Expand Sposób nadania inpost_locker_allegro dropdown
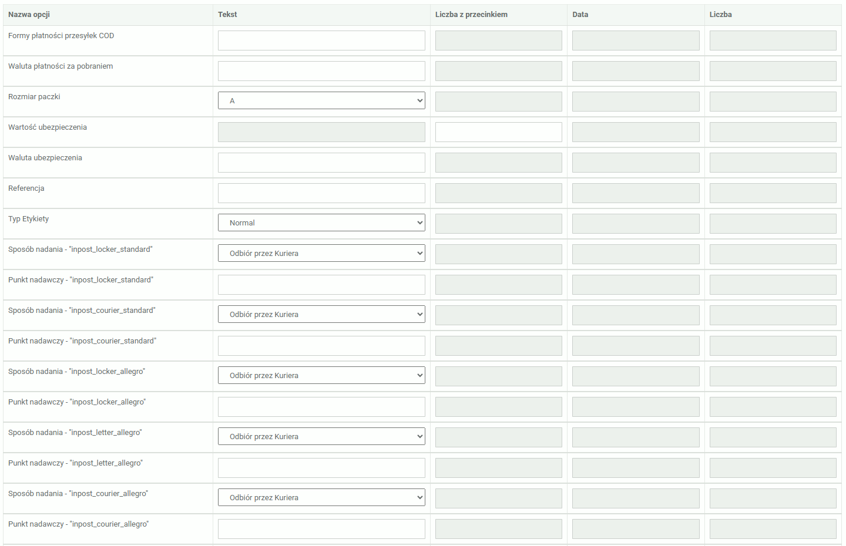The image size is (846, 546). (321, 375)
